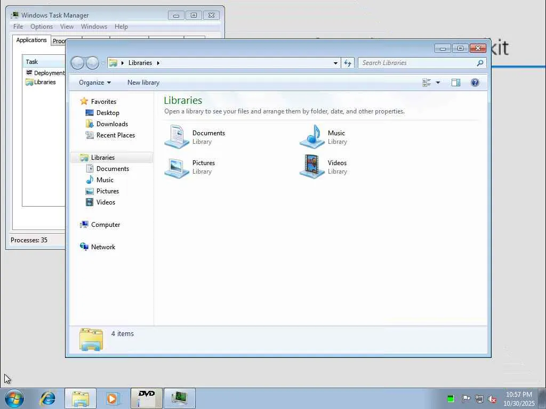
Task: Launch Internet Explorer from the taskbar
Action: (x=47, y=398)
